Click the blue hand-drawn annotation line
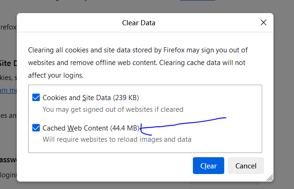This screenshot has width=294, height=189. pos(184,124)
